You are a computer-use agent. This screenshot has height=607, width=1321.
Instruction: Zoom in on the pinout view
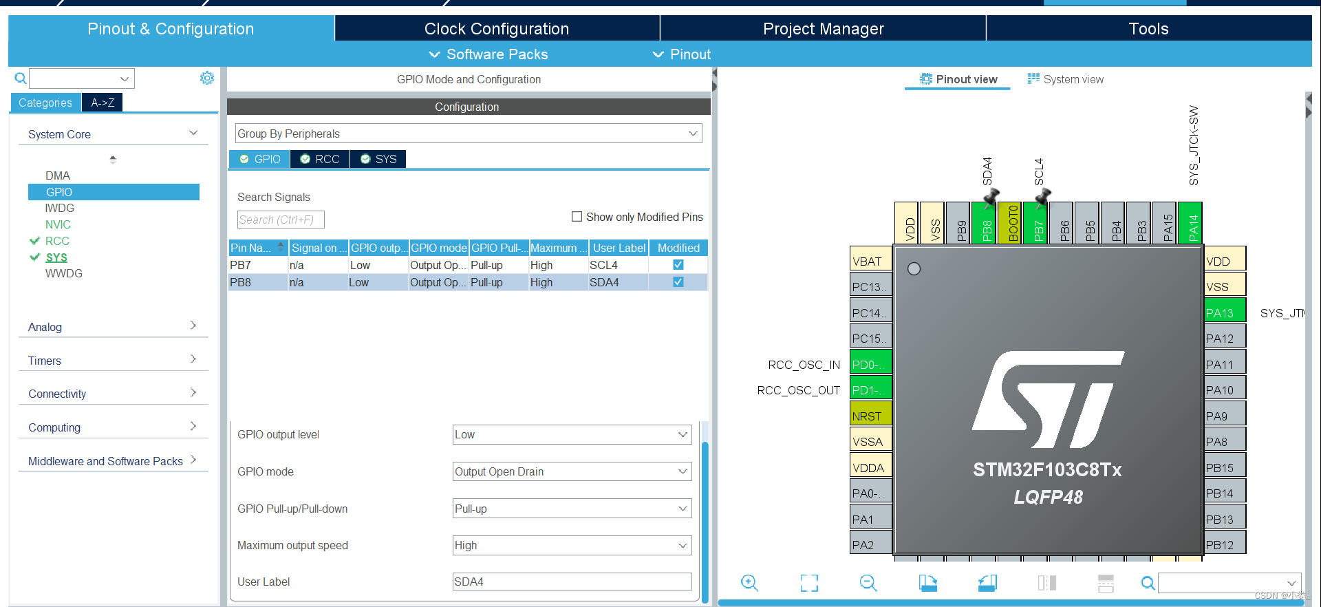pos(749,583)
